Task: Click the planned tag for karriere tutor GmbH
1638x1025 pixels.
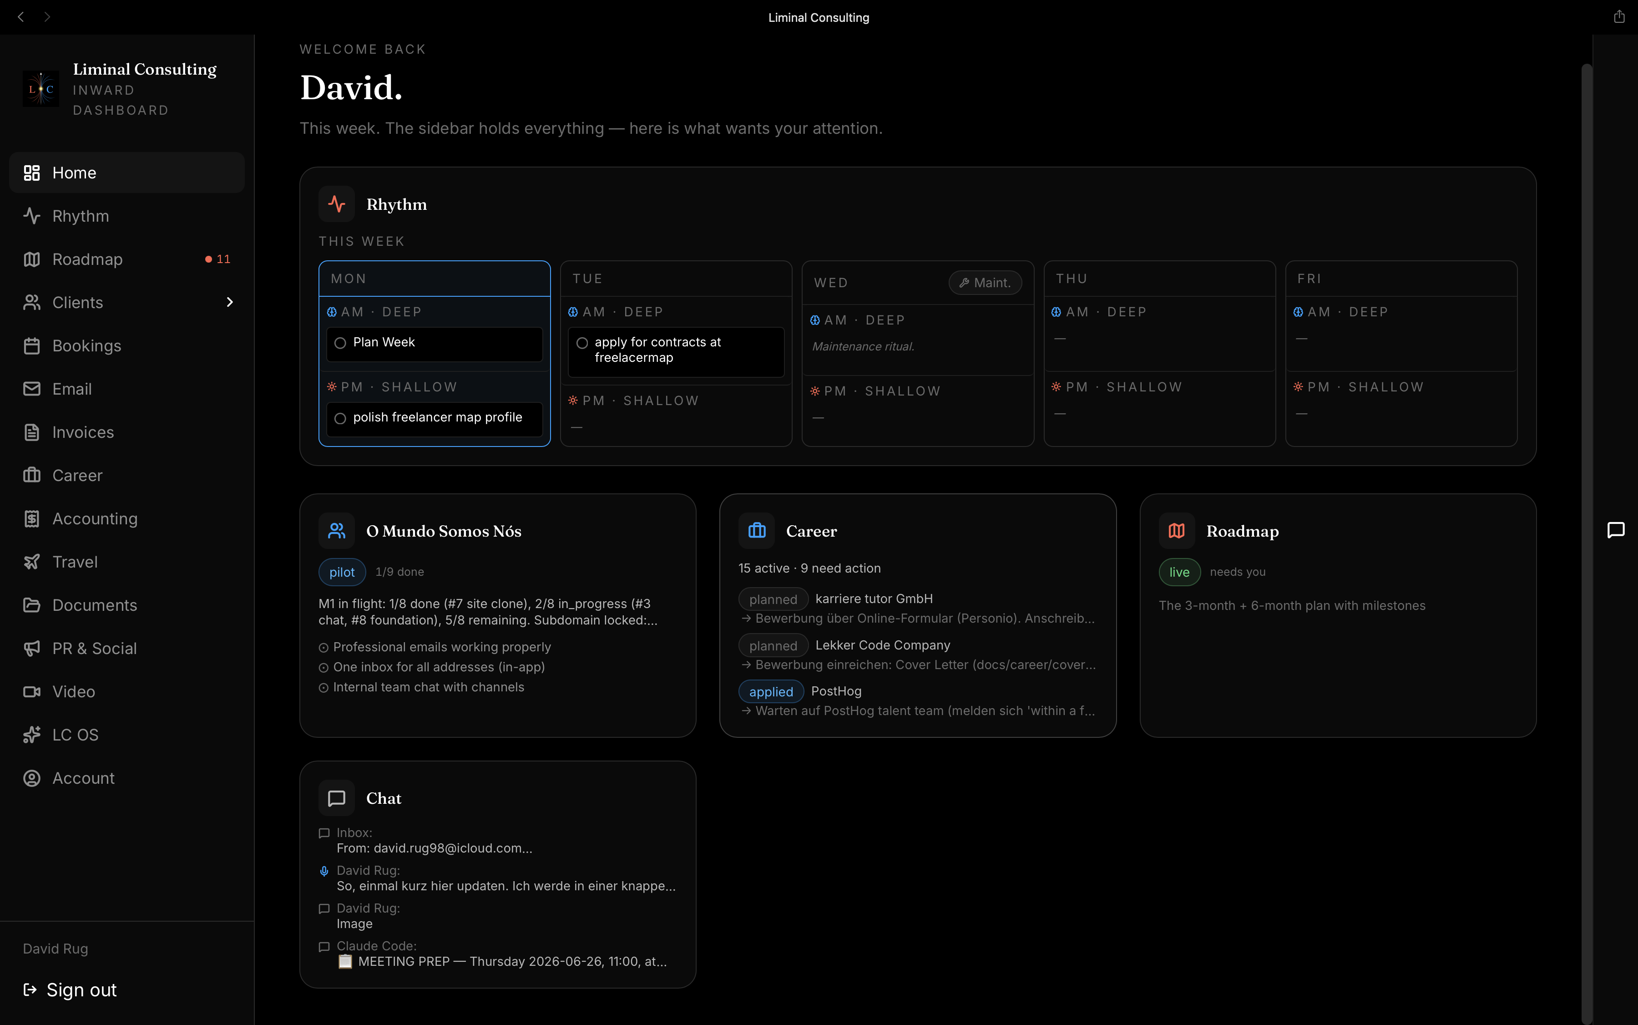Action: click(773, 599)
